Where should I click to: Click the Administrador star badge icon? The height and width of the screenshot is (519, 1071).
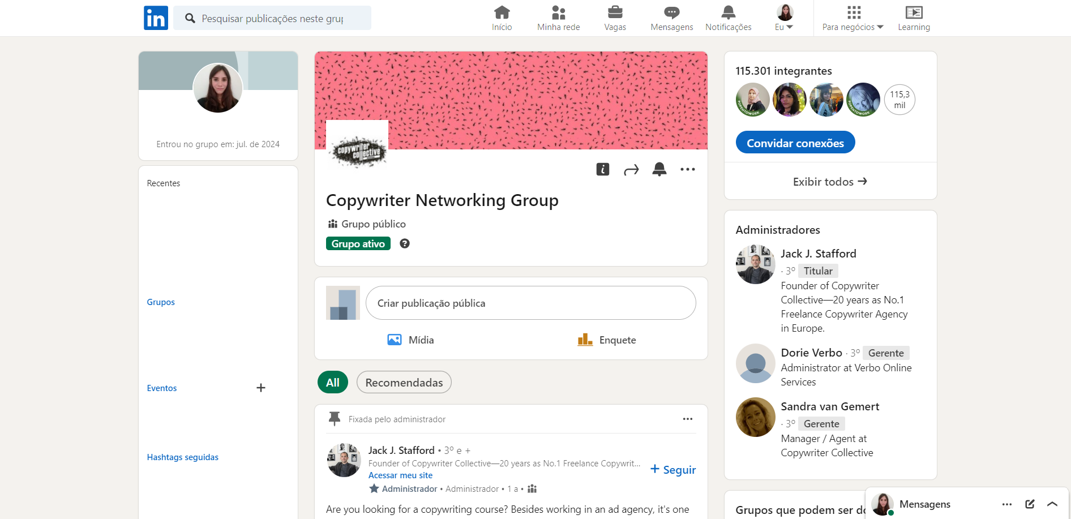pyautogui.click(x=374, y=488)
